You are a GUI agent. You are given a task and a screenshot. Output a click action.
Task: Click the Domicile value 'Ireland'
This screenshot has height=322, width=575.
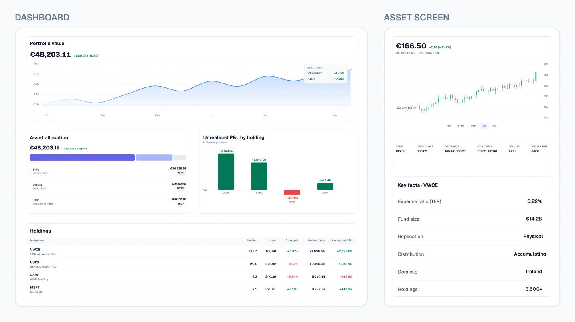point(534,272)
